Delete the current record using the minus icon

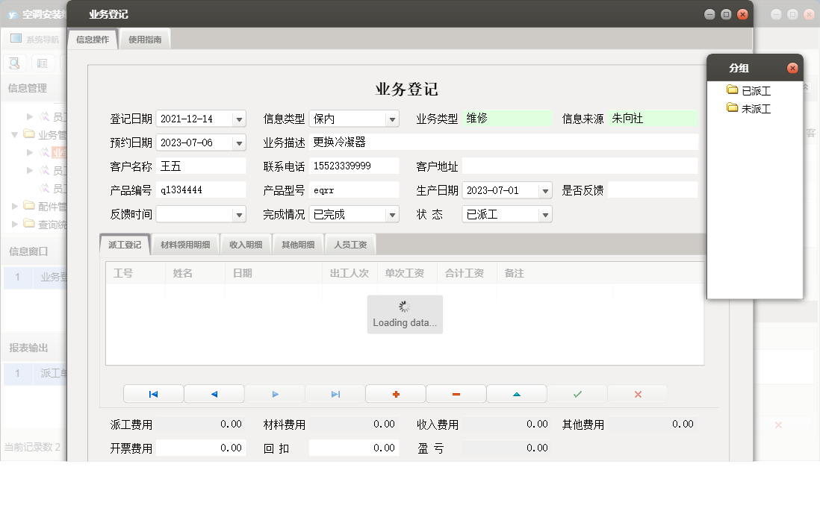click(x=456, y=393)
